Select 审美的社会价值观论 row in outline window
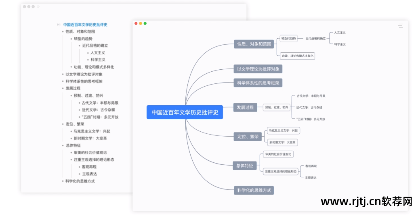416x220 pixels. click(90, 152)
